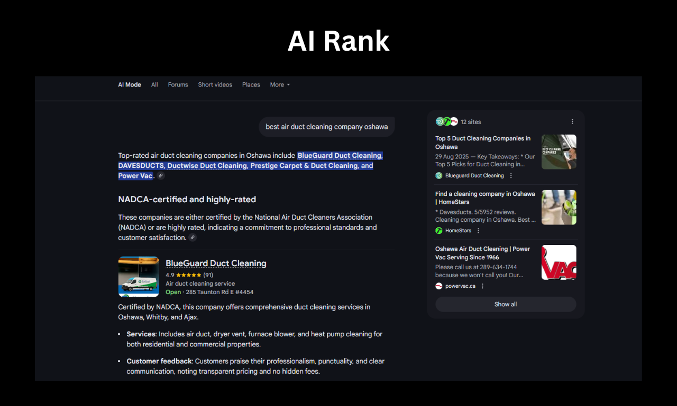This screenshot has height=406, width=677.
Task: Click HomeStars green favicon icon
Action: pos(439,231)
